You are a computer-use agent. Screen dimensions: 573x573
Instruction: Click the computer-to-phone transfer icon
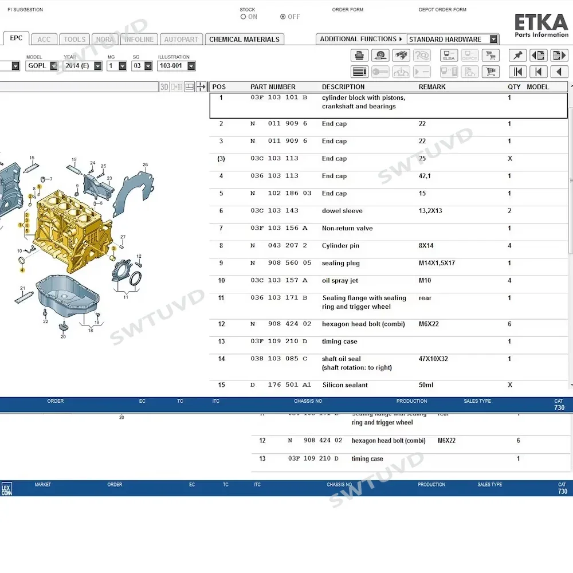tap(449, 72)
